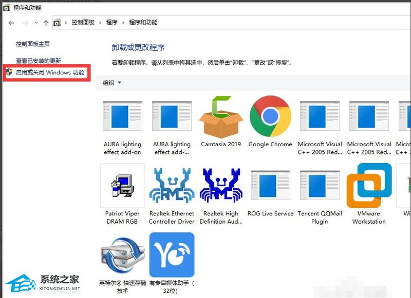Select the Patriot Viper DRAM RGB icon

(x=122, y=186)
